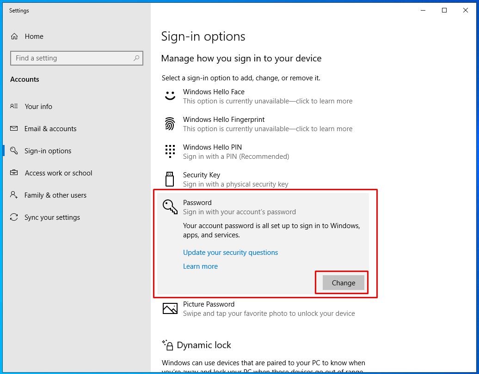Viewport: 479px width, 374px height.
Task: Click the Password key icon
Action: (170, 207)
